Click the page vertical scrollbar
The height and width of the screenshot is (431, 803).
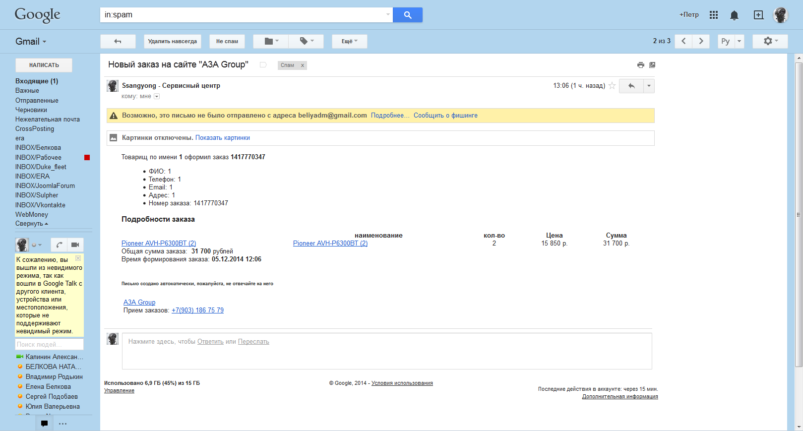click(x=799, y=215)
